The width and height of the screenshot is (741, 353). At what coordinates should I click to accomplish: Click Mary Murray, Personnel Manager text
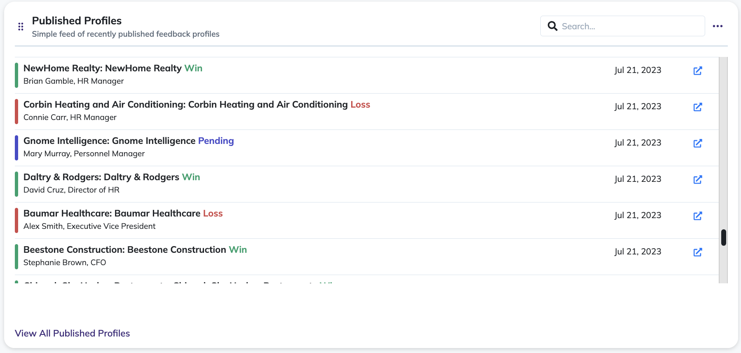(x=84, y=154)
